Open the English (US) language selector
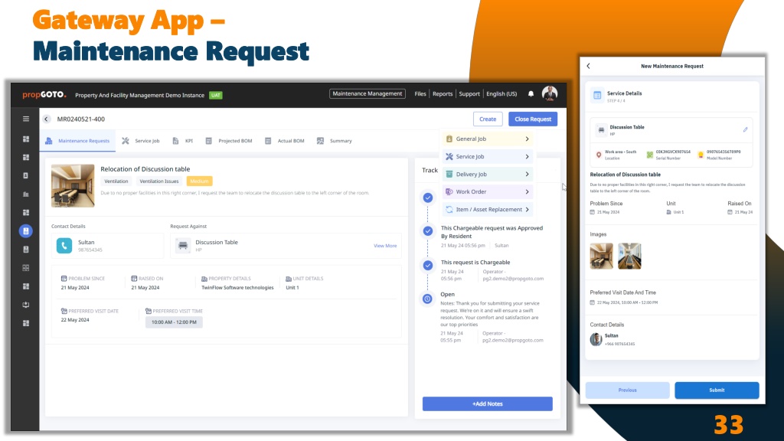The height and width of the screenshot is (441, 784). point(501,94)
